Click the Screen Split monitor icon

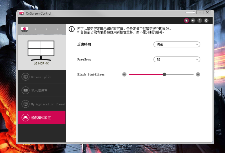click(25, 77)
